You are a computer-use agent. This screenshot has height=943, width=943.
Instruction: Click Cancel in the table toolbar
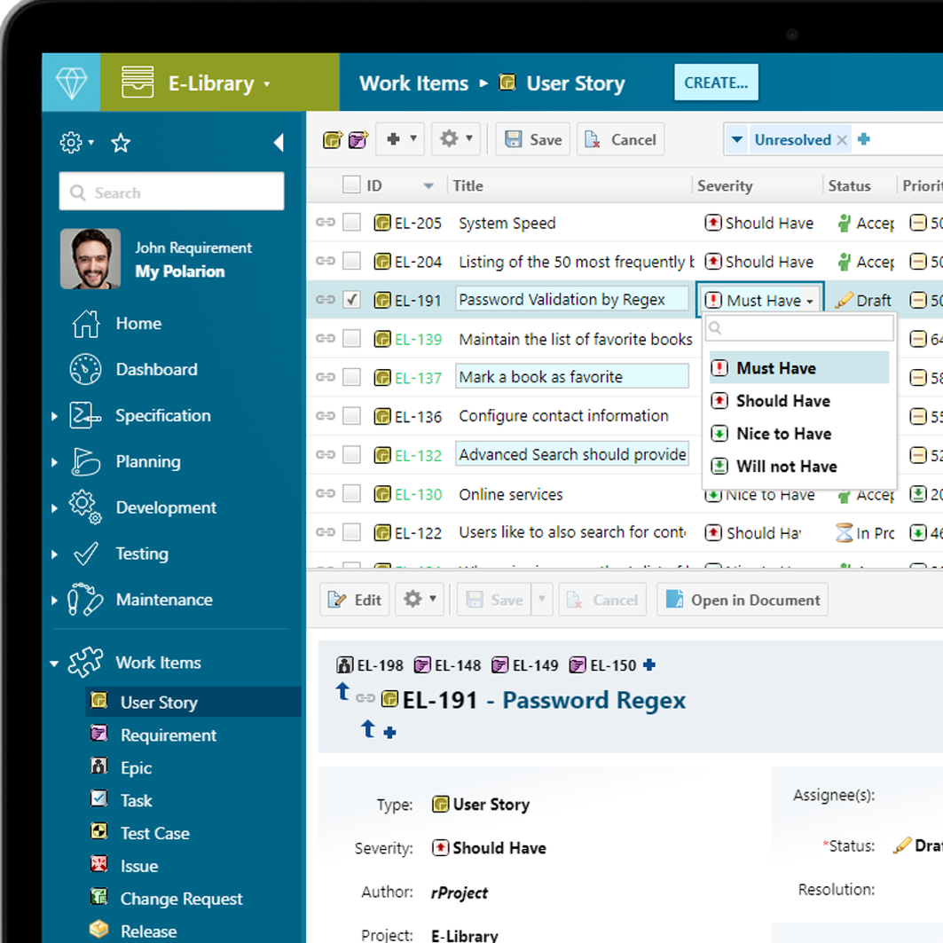click(x=621, y=139)
